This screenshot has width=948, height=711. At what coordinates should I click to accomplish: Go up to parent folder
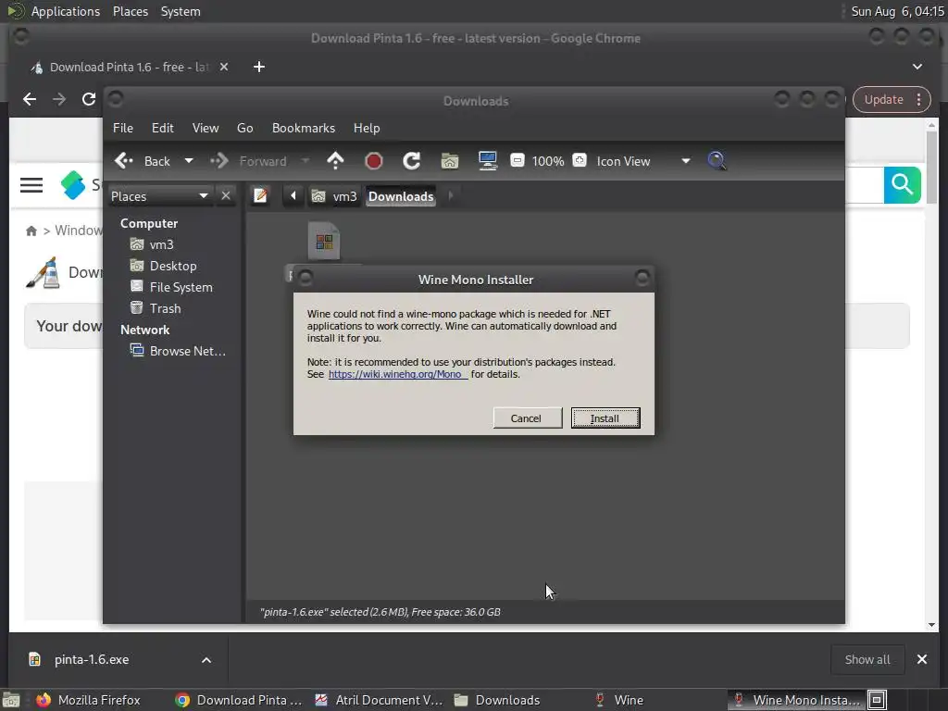[x=335, y=161]
